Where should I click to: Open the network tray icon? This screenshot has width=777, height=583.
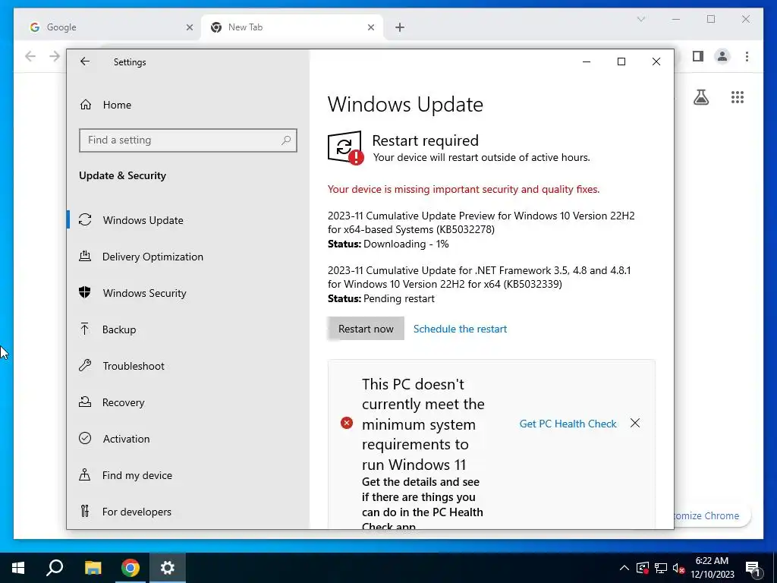coord(661,568)
